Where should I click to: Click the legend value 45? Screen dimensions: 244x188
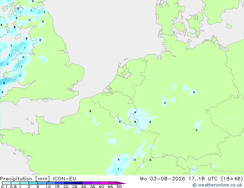click(x=110, y=186)
